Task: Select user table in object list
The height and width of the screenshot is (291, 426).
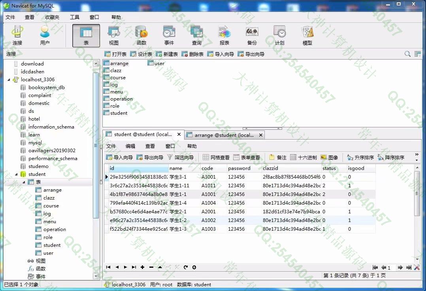Action: tap(156, 63)
